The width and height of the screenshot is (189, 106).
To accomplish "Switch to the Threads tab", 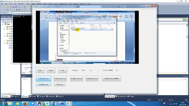I will [x=41, y=96].
